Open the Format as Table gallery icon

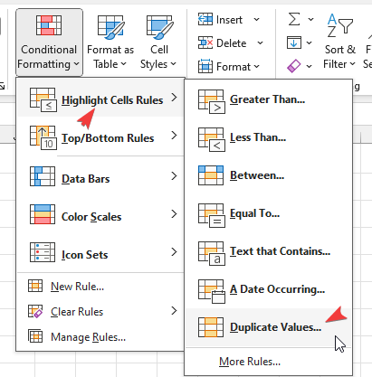pyautogui.click(x=110, y=27)
